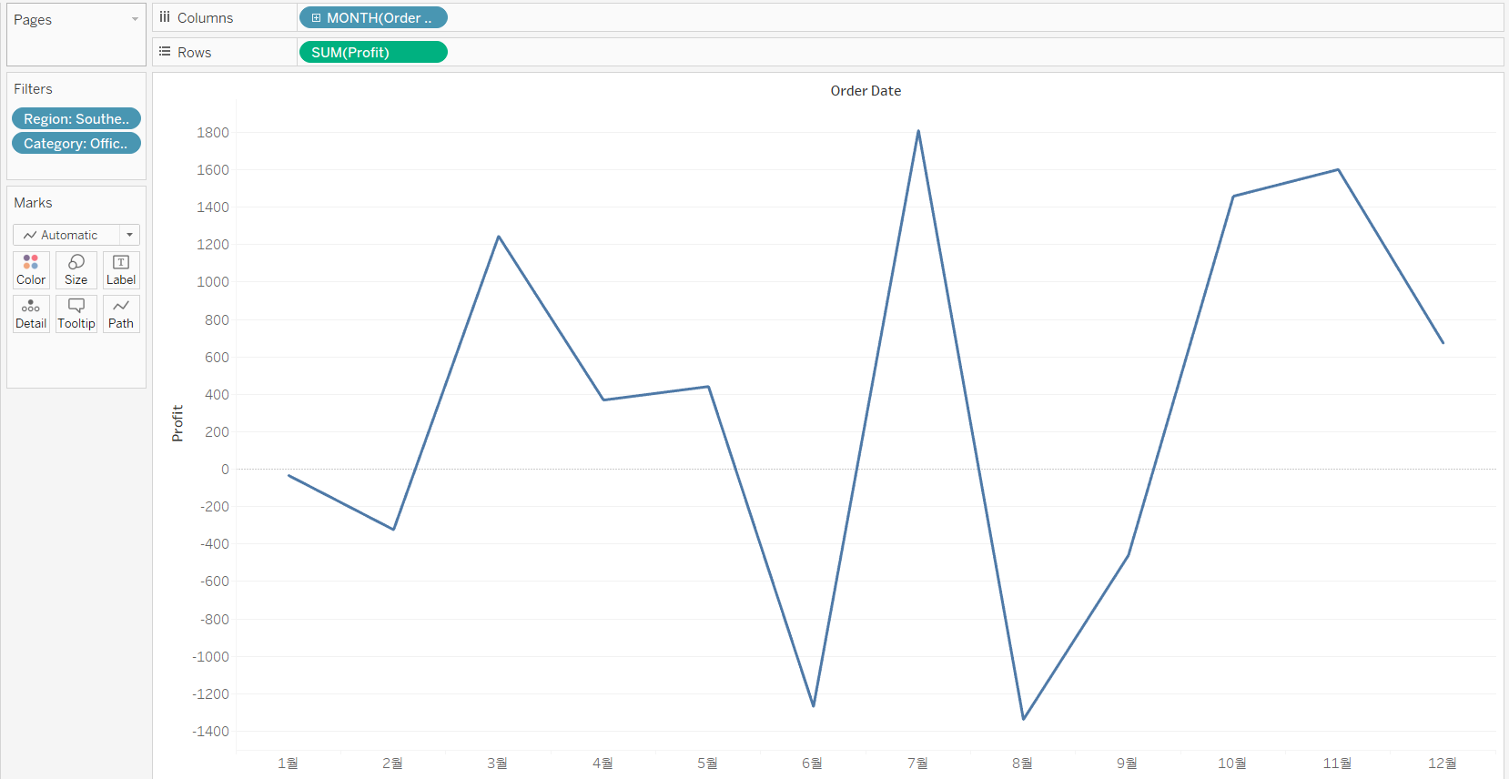Click the 5월 month axis label
Image resolution: width=1509 pixels, height=779 pixels.
pos(707,764)
